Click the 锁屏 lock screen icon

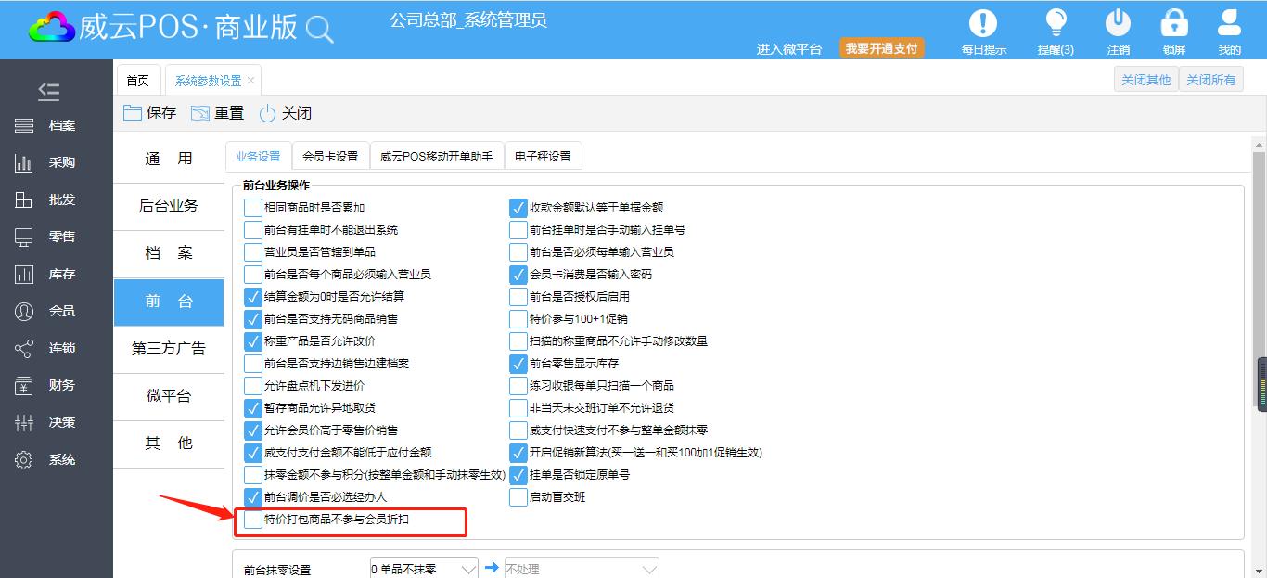(x=1174, y=24)
